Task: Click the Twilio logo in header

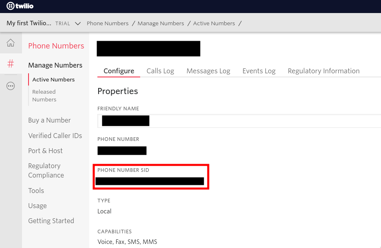Action: 20,6
